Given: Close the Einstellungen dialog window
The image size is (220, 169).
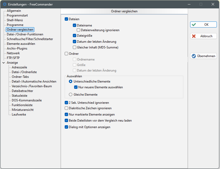Looking at the screenshot, I should click(213, 4).
